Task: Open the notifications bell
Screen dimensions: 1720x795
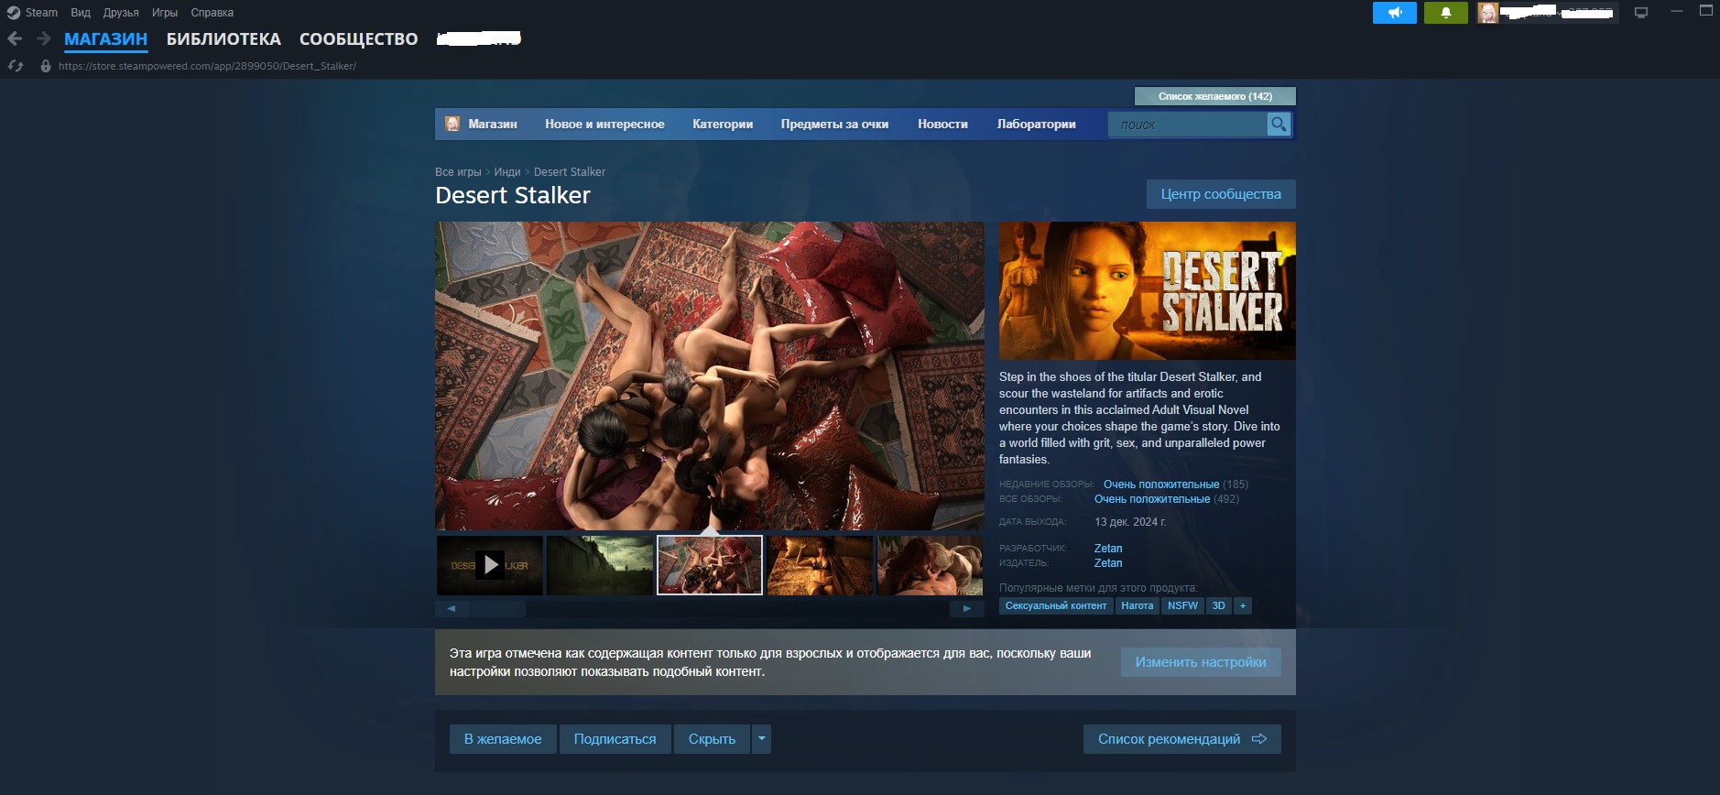Action: pyautogui.click(x=1446, y=13)
